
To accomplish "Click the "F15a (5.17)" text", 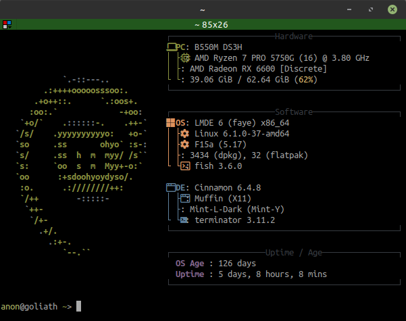I will tap(220, 145).
